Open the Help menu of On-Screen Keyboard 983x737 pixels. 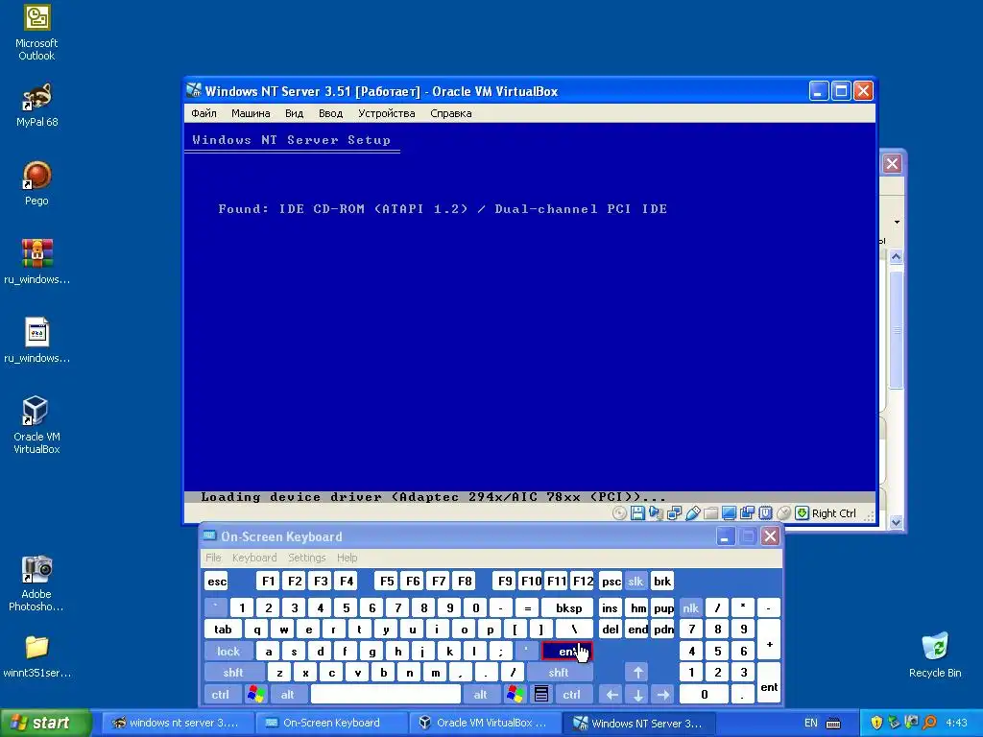click(x=347, y=558)
